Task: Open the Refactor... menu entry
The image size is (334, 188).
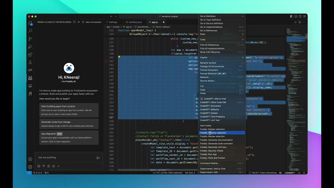Action: [222, 77]
